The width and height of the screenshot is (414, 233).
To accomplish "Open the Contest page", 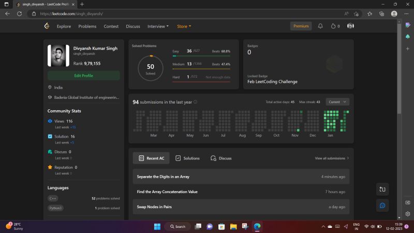I will tap(111, 26).
